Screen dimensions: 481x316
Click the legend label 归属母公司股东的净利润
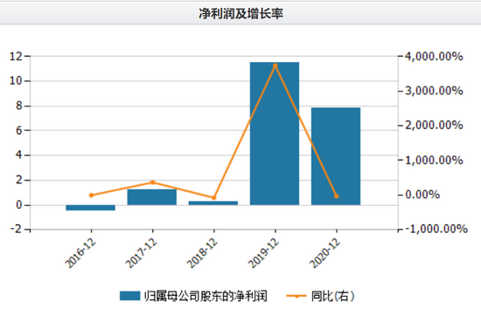pos(206,296)
